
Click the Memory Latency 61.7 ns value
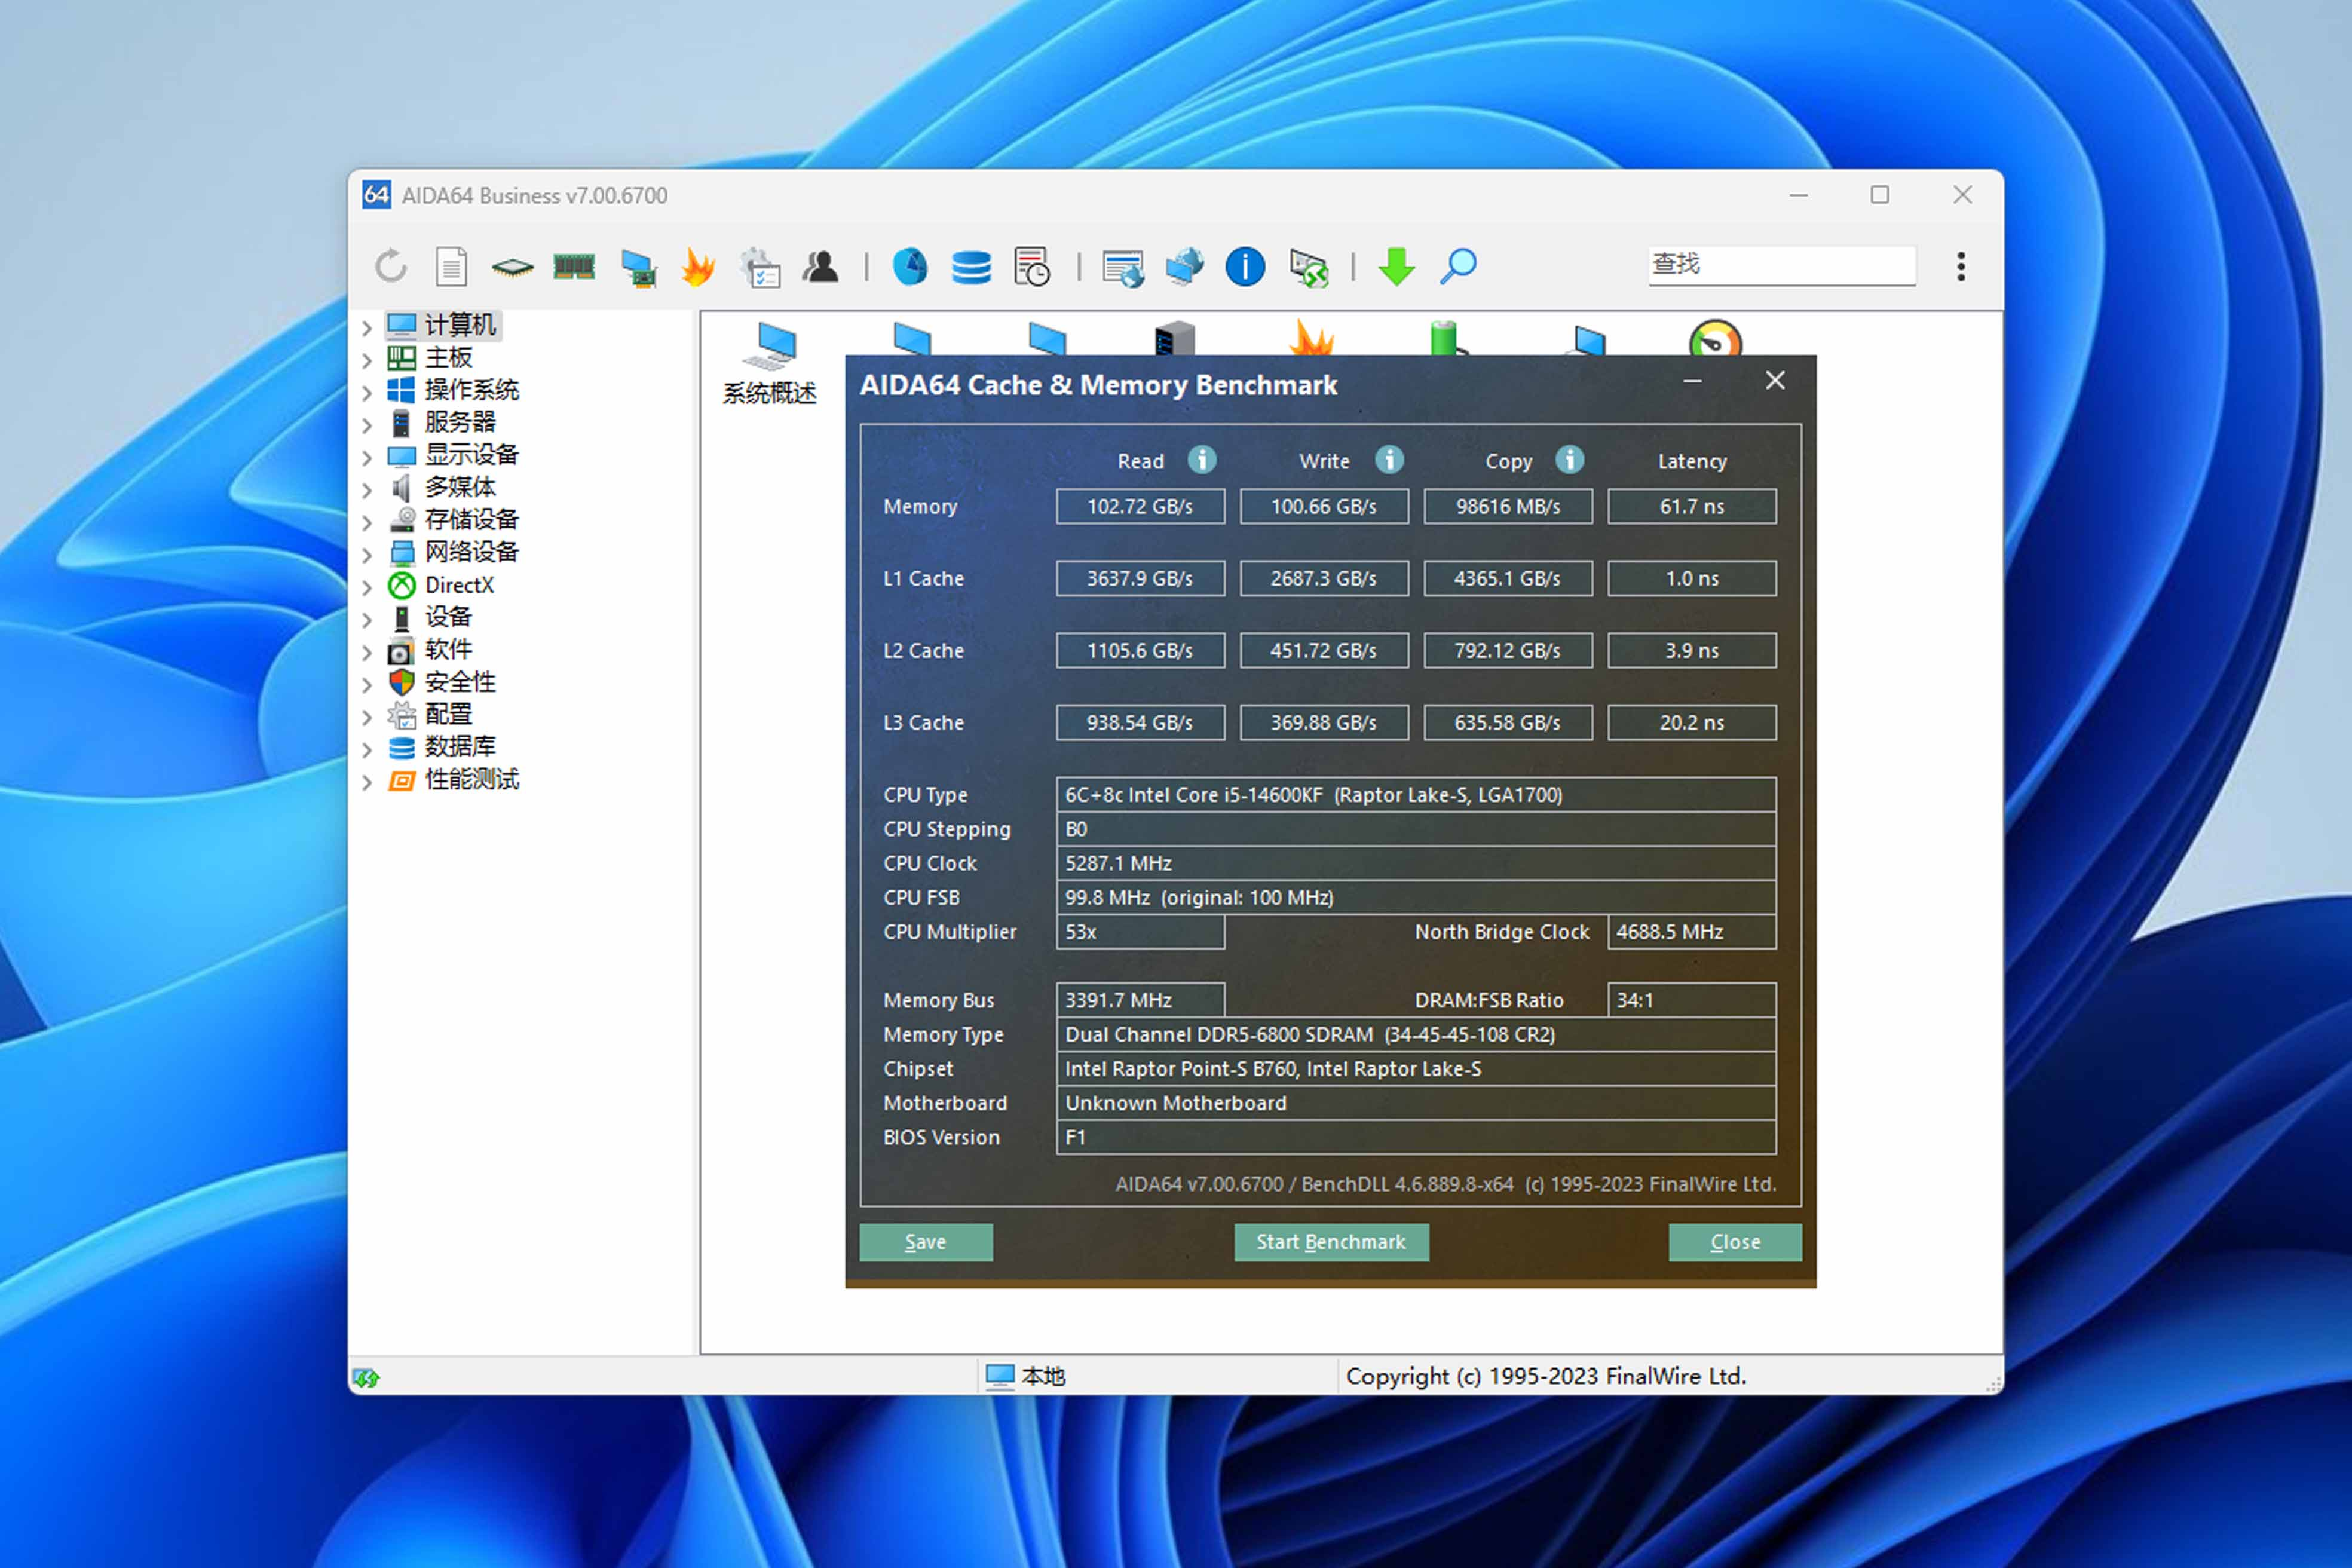(1692, 507)
